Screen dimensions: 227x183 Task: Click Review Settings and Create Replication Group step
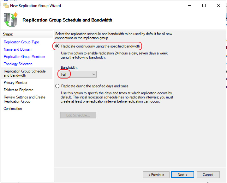pos(24,99)
